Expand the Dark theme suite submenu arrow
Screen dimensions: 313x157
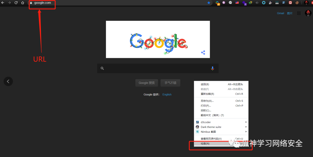[x=246, y=127]
